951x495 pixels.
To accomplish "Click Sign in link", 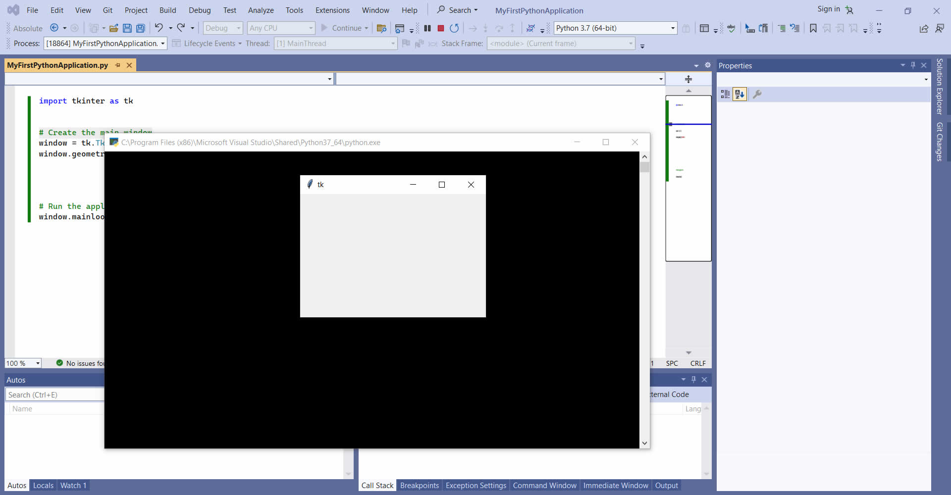I will point(828,9).
